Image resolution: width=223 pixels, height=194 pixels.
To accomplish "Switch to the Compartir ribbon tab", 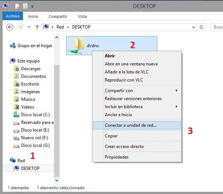I will [58, 16].
